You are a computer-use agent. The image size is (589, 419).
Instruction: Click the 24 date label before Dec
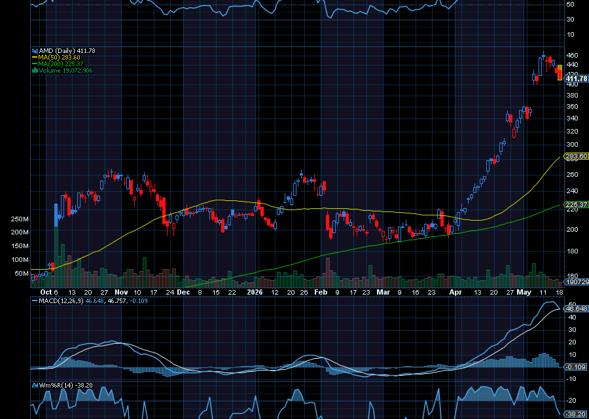point(170,293)
